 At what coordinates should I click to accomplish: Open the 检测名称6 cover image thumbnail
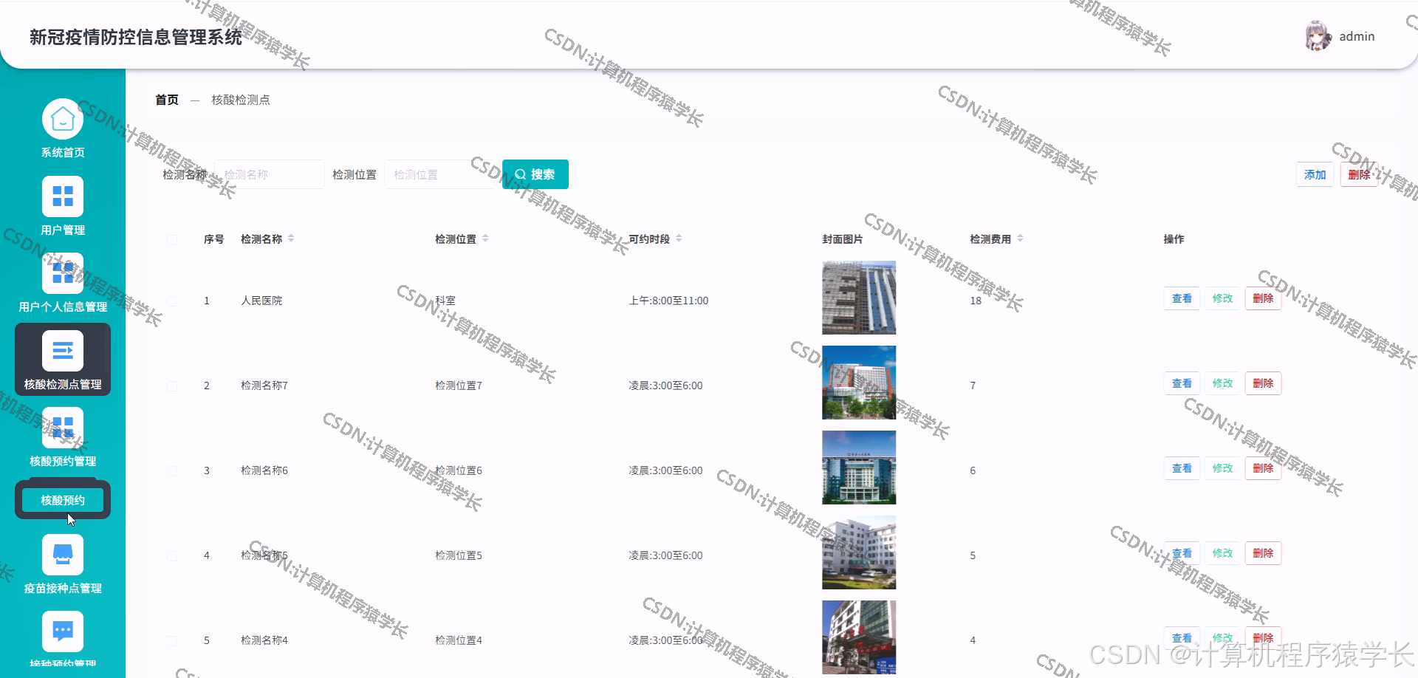(x=859, y=468)
